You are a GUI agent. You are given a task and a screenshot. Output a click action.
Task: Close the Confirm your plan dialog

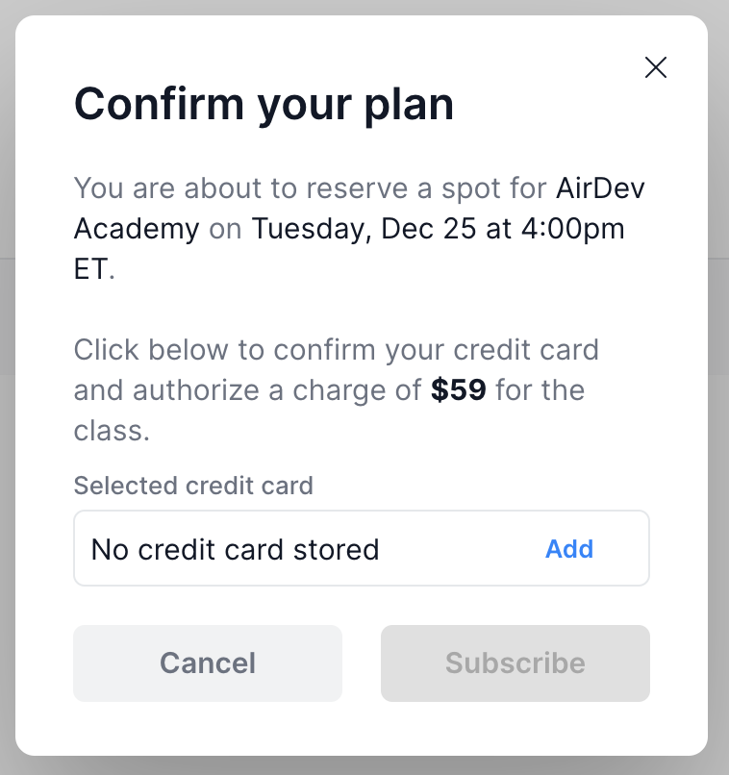click(x=656, y=67)
